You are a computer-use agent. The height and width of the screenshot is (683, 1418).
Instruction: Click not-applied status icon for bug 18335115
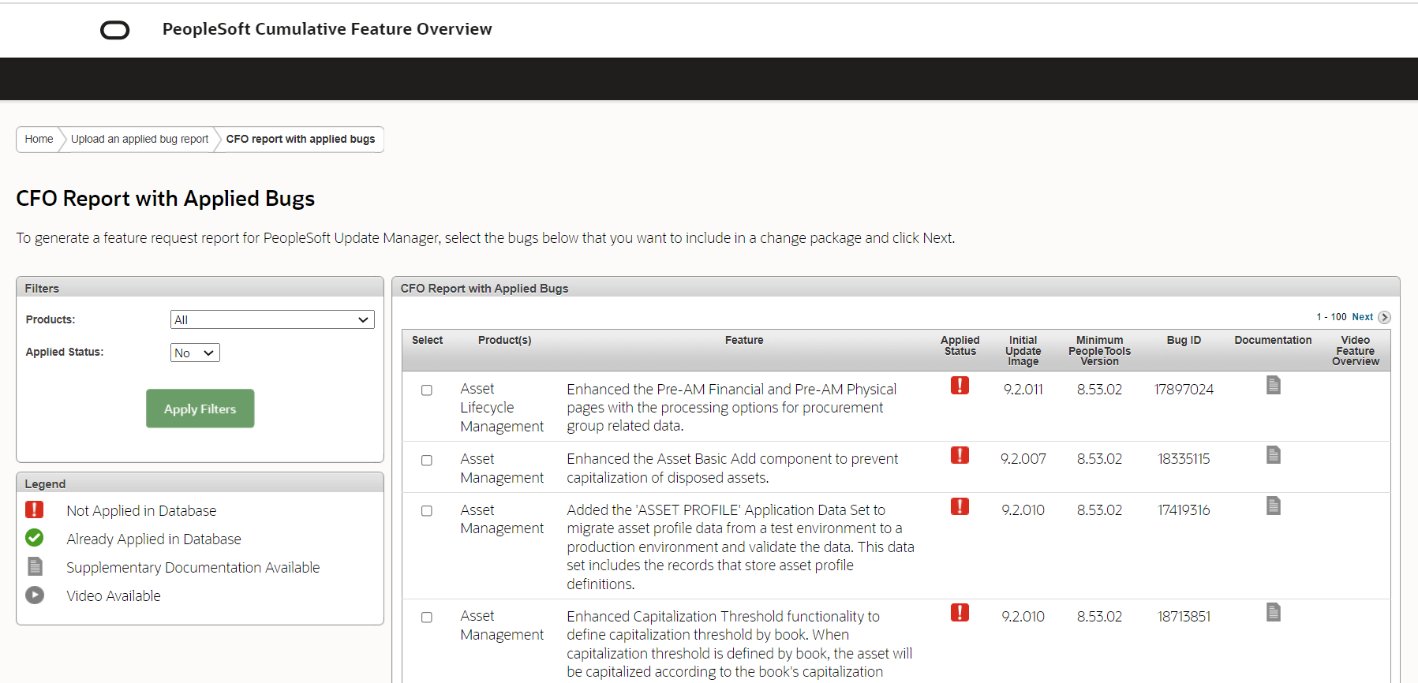tap(960, 454)
